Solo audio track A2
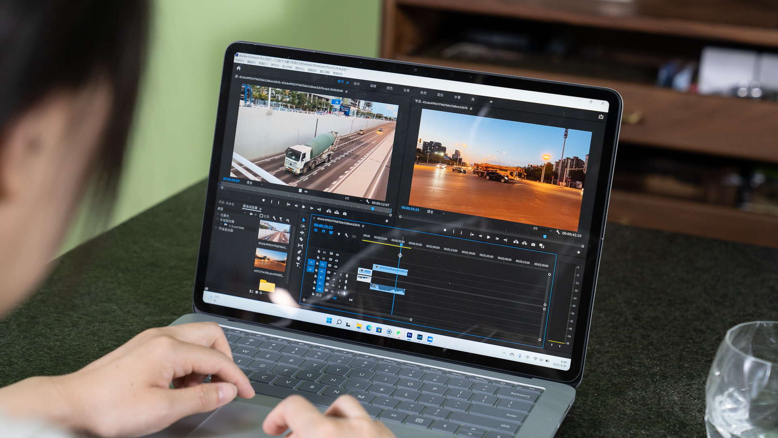The height and width of the screenshot is (438, 778). 340,281
